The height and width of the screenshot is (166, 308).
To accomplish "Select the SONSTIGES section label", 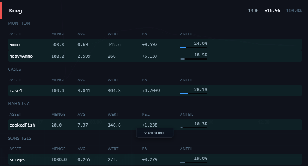I will click(x=19, y=139).
